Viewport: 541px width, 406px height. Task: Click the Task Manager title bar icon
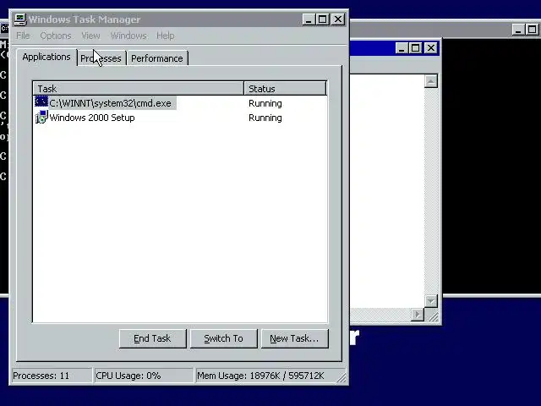point(20,19)
